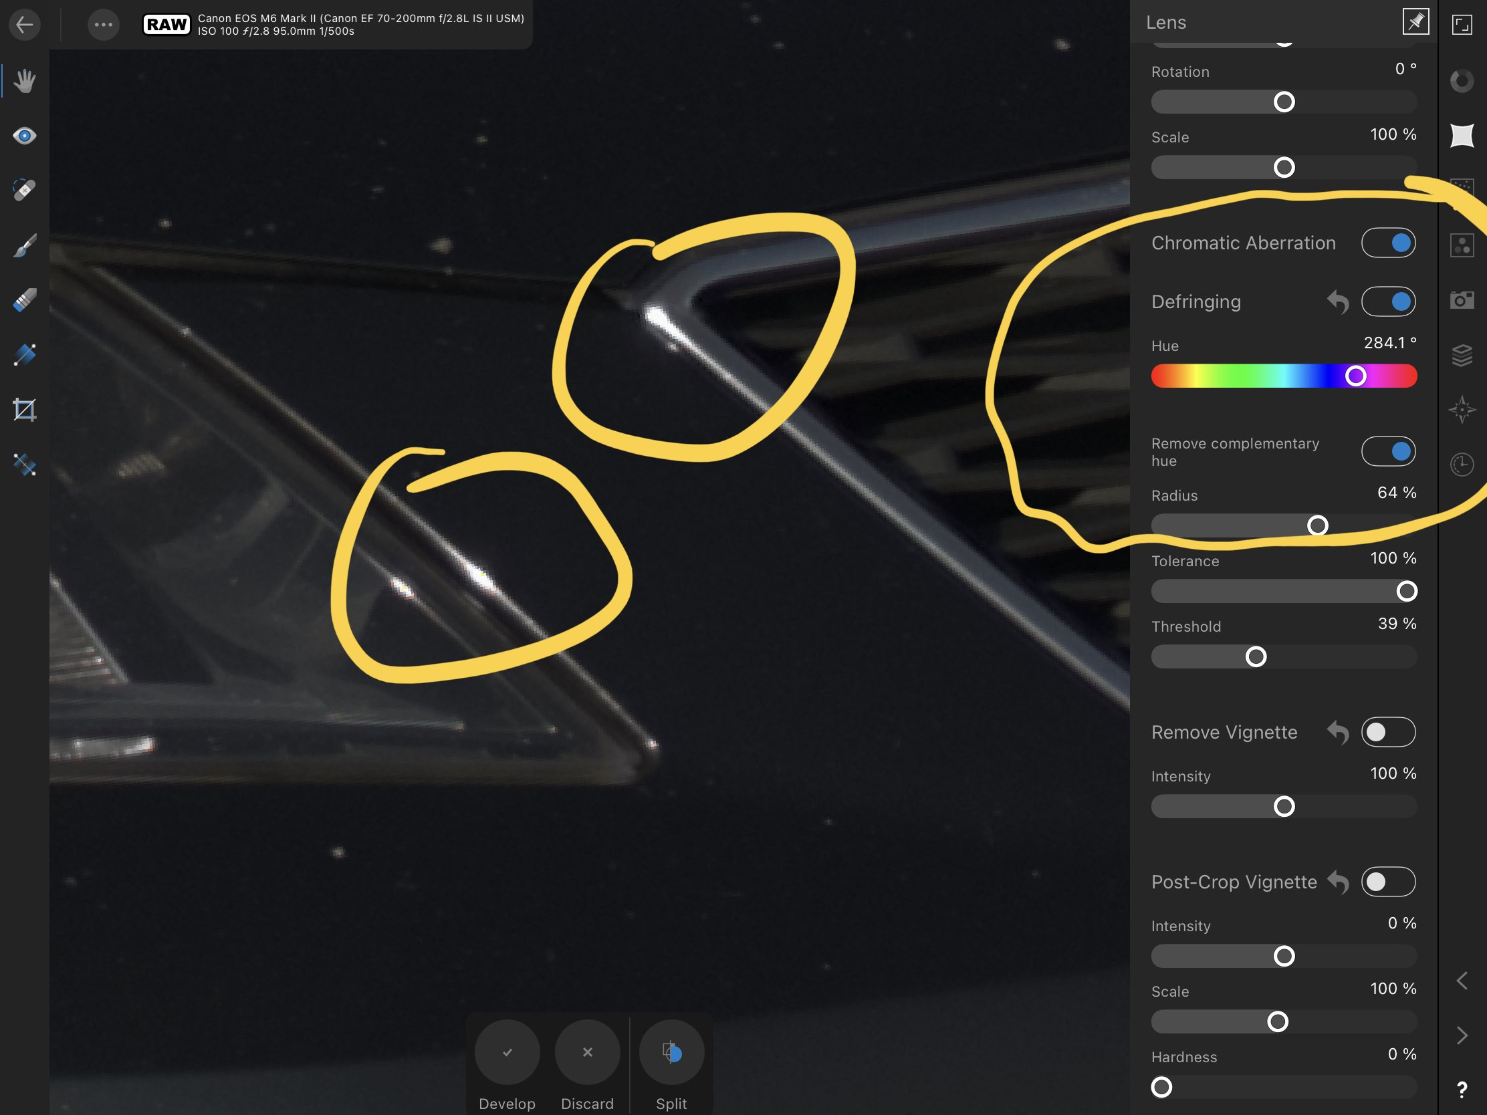Click the Defringing Hue color slider
Viewport: 1487px width, 1115px height.
[x=1284, y=376]
